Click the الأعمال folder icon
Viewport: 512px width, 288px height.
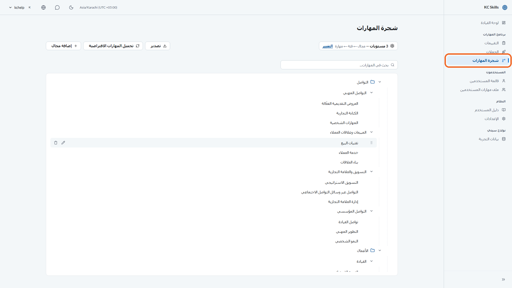(373, 250)
